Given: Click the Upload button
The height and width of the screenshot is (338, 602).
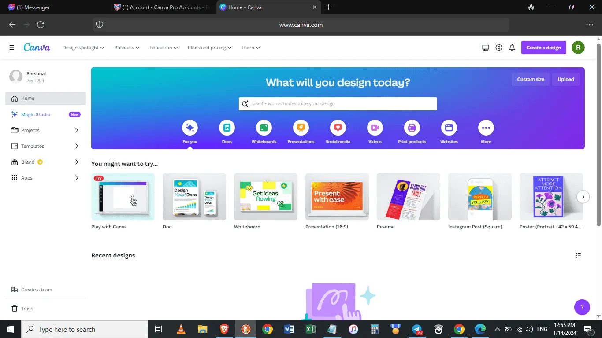Looking at the screenshot, I should (566, 79).
